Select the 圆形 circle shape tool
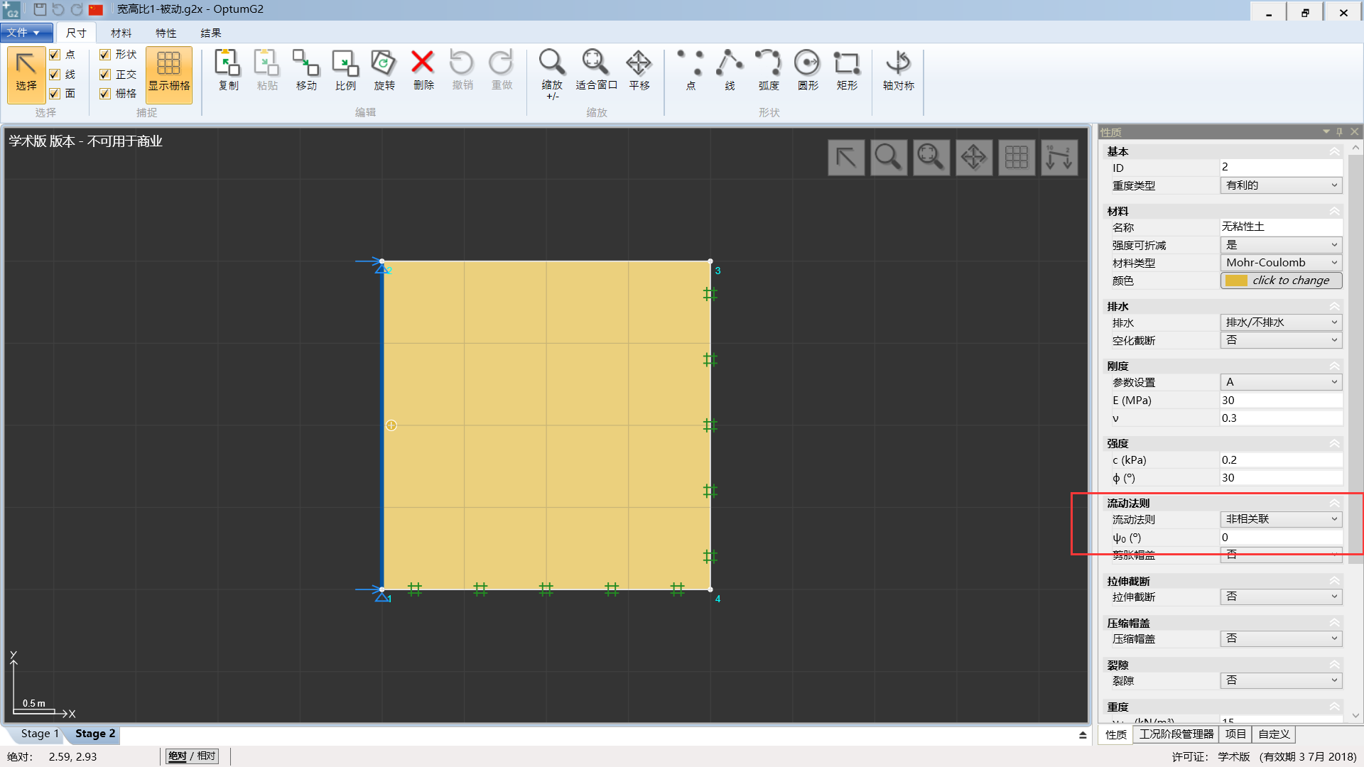The image size is (1364, 767). pos(808,70)
